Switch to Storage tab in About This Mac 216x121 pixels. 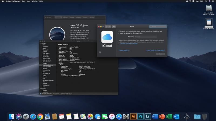pos(72,17)
